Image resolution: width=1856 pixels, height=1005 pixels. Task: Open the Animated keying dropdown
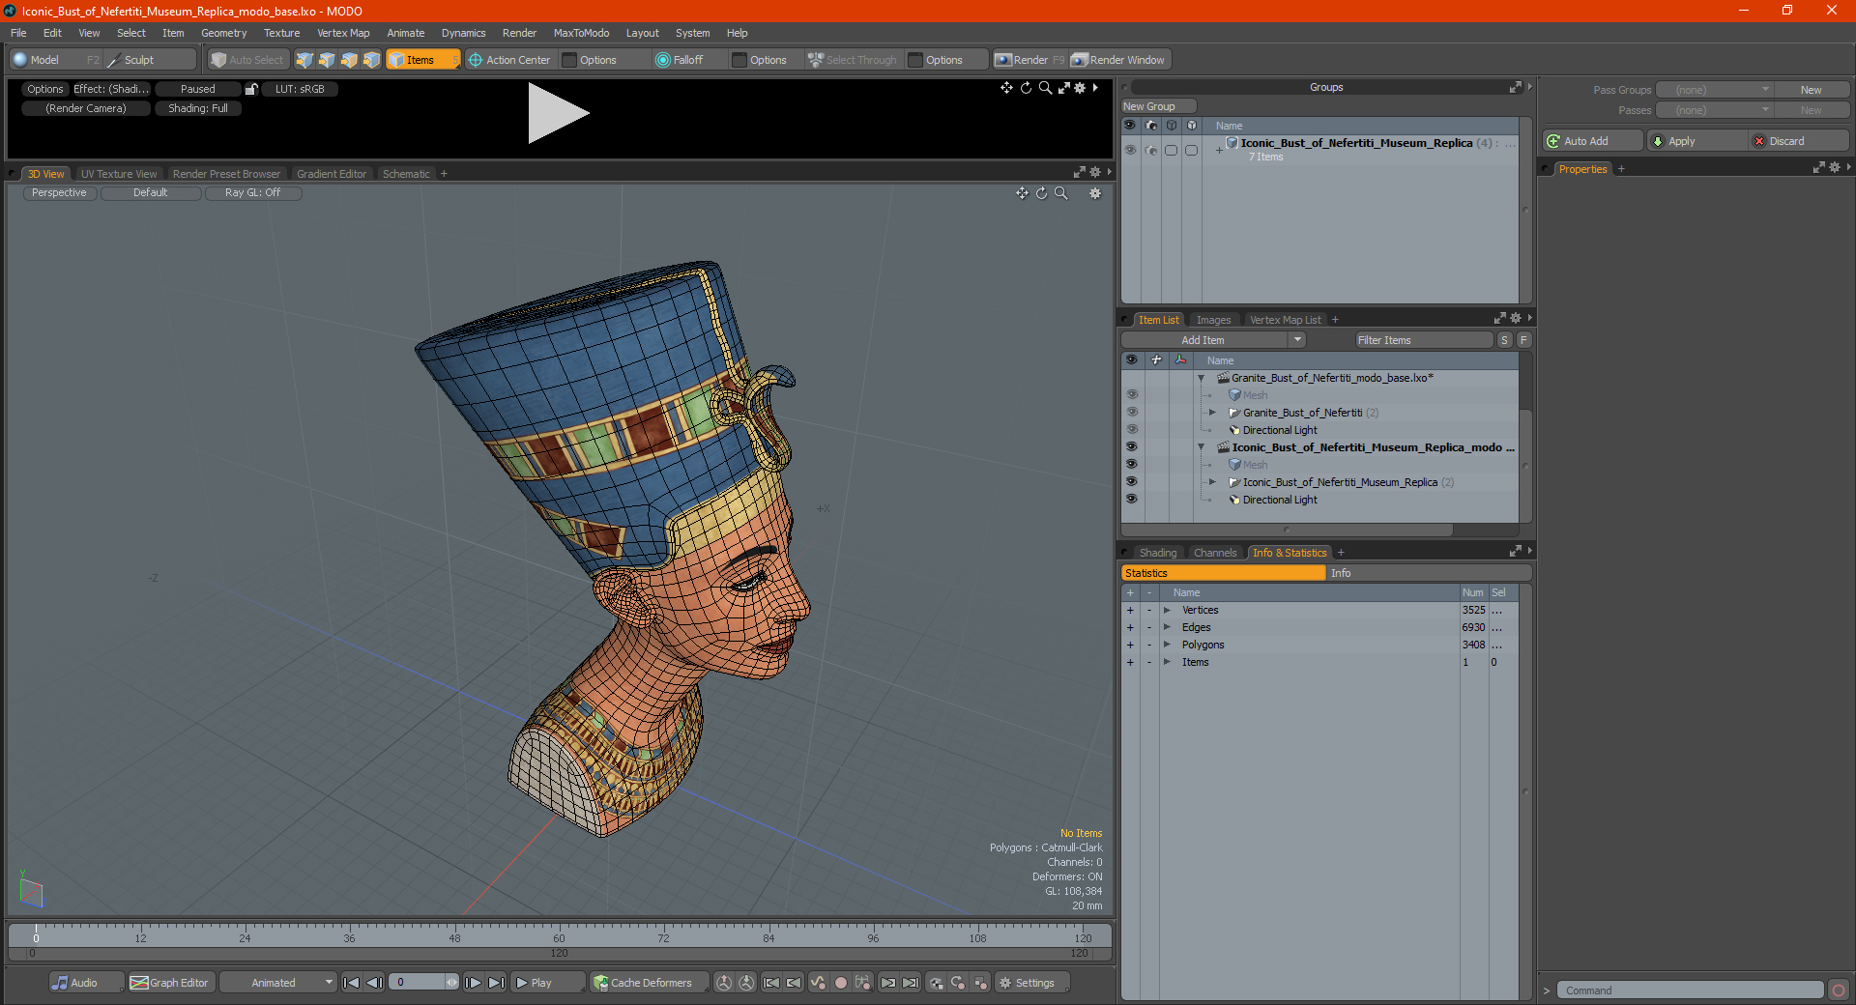(x=278, y=983)
